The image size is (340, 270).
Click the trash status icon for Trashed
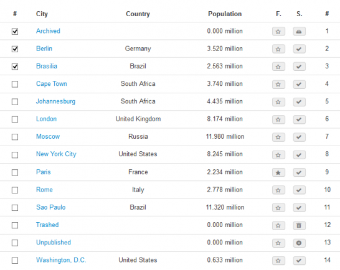click(300, 225)
